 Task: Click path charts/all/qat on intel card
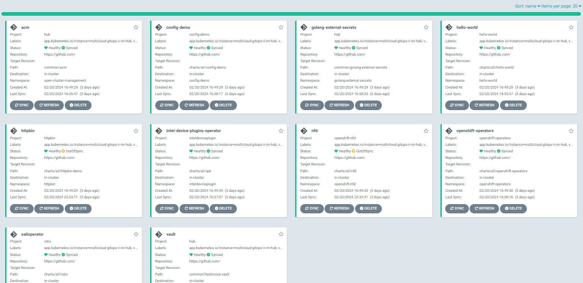(200, 171)
